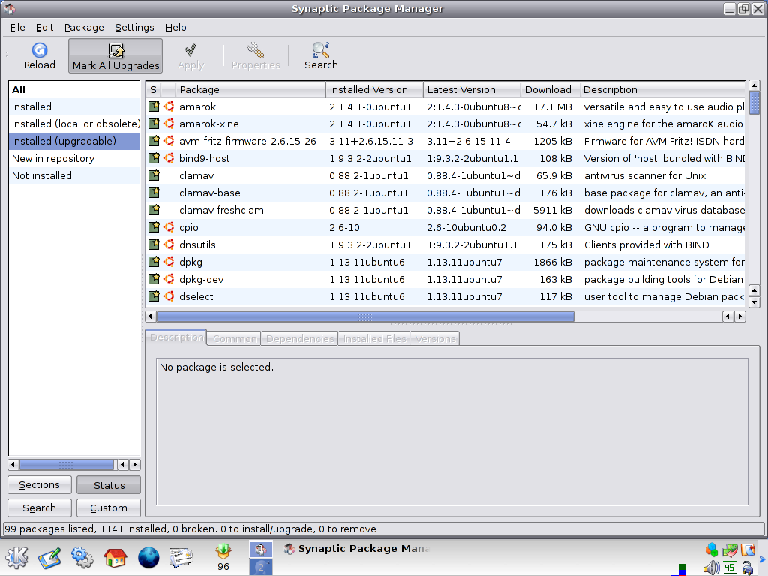Select the Installed filter in status list
The width and height of the screenshot is (768, 576).
(74, 106)
